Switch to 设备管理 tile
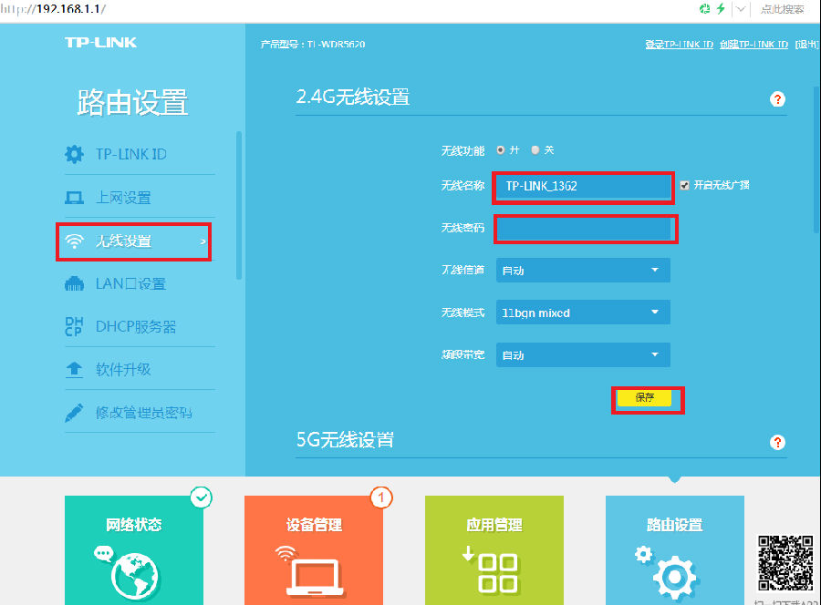Screen dimensions: 821x605 coord(314,550)
